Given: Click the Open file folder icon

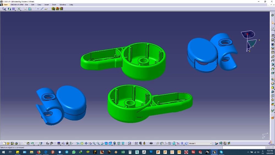Looking at the screenshot, I should point(8,143).
